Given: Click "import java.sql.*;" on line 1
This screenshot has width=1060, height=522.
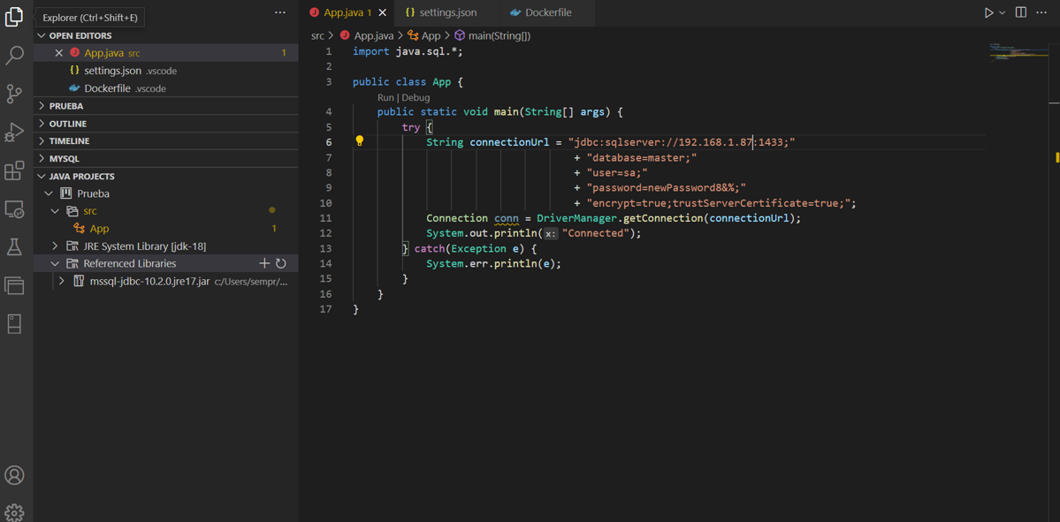Looking at the screenshot, I should coord(408,51).
